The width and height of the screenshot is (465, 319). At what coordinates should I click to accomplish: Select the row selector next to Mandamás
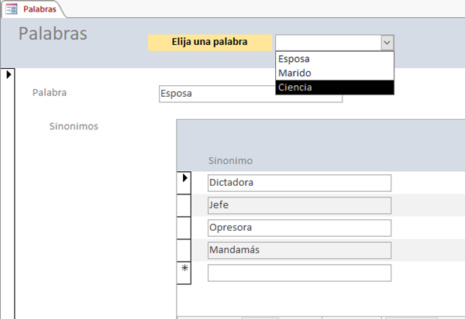coord(185,250)
